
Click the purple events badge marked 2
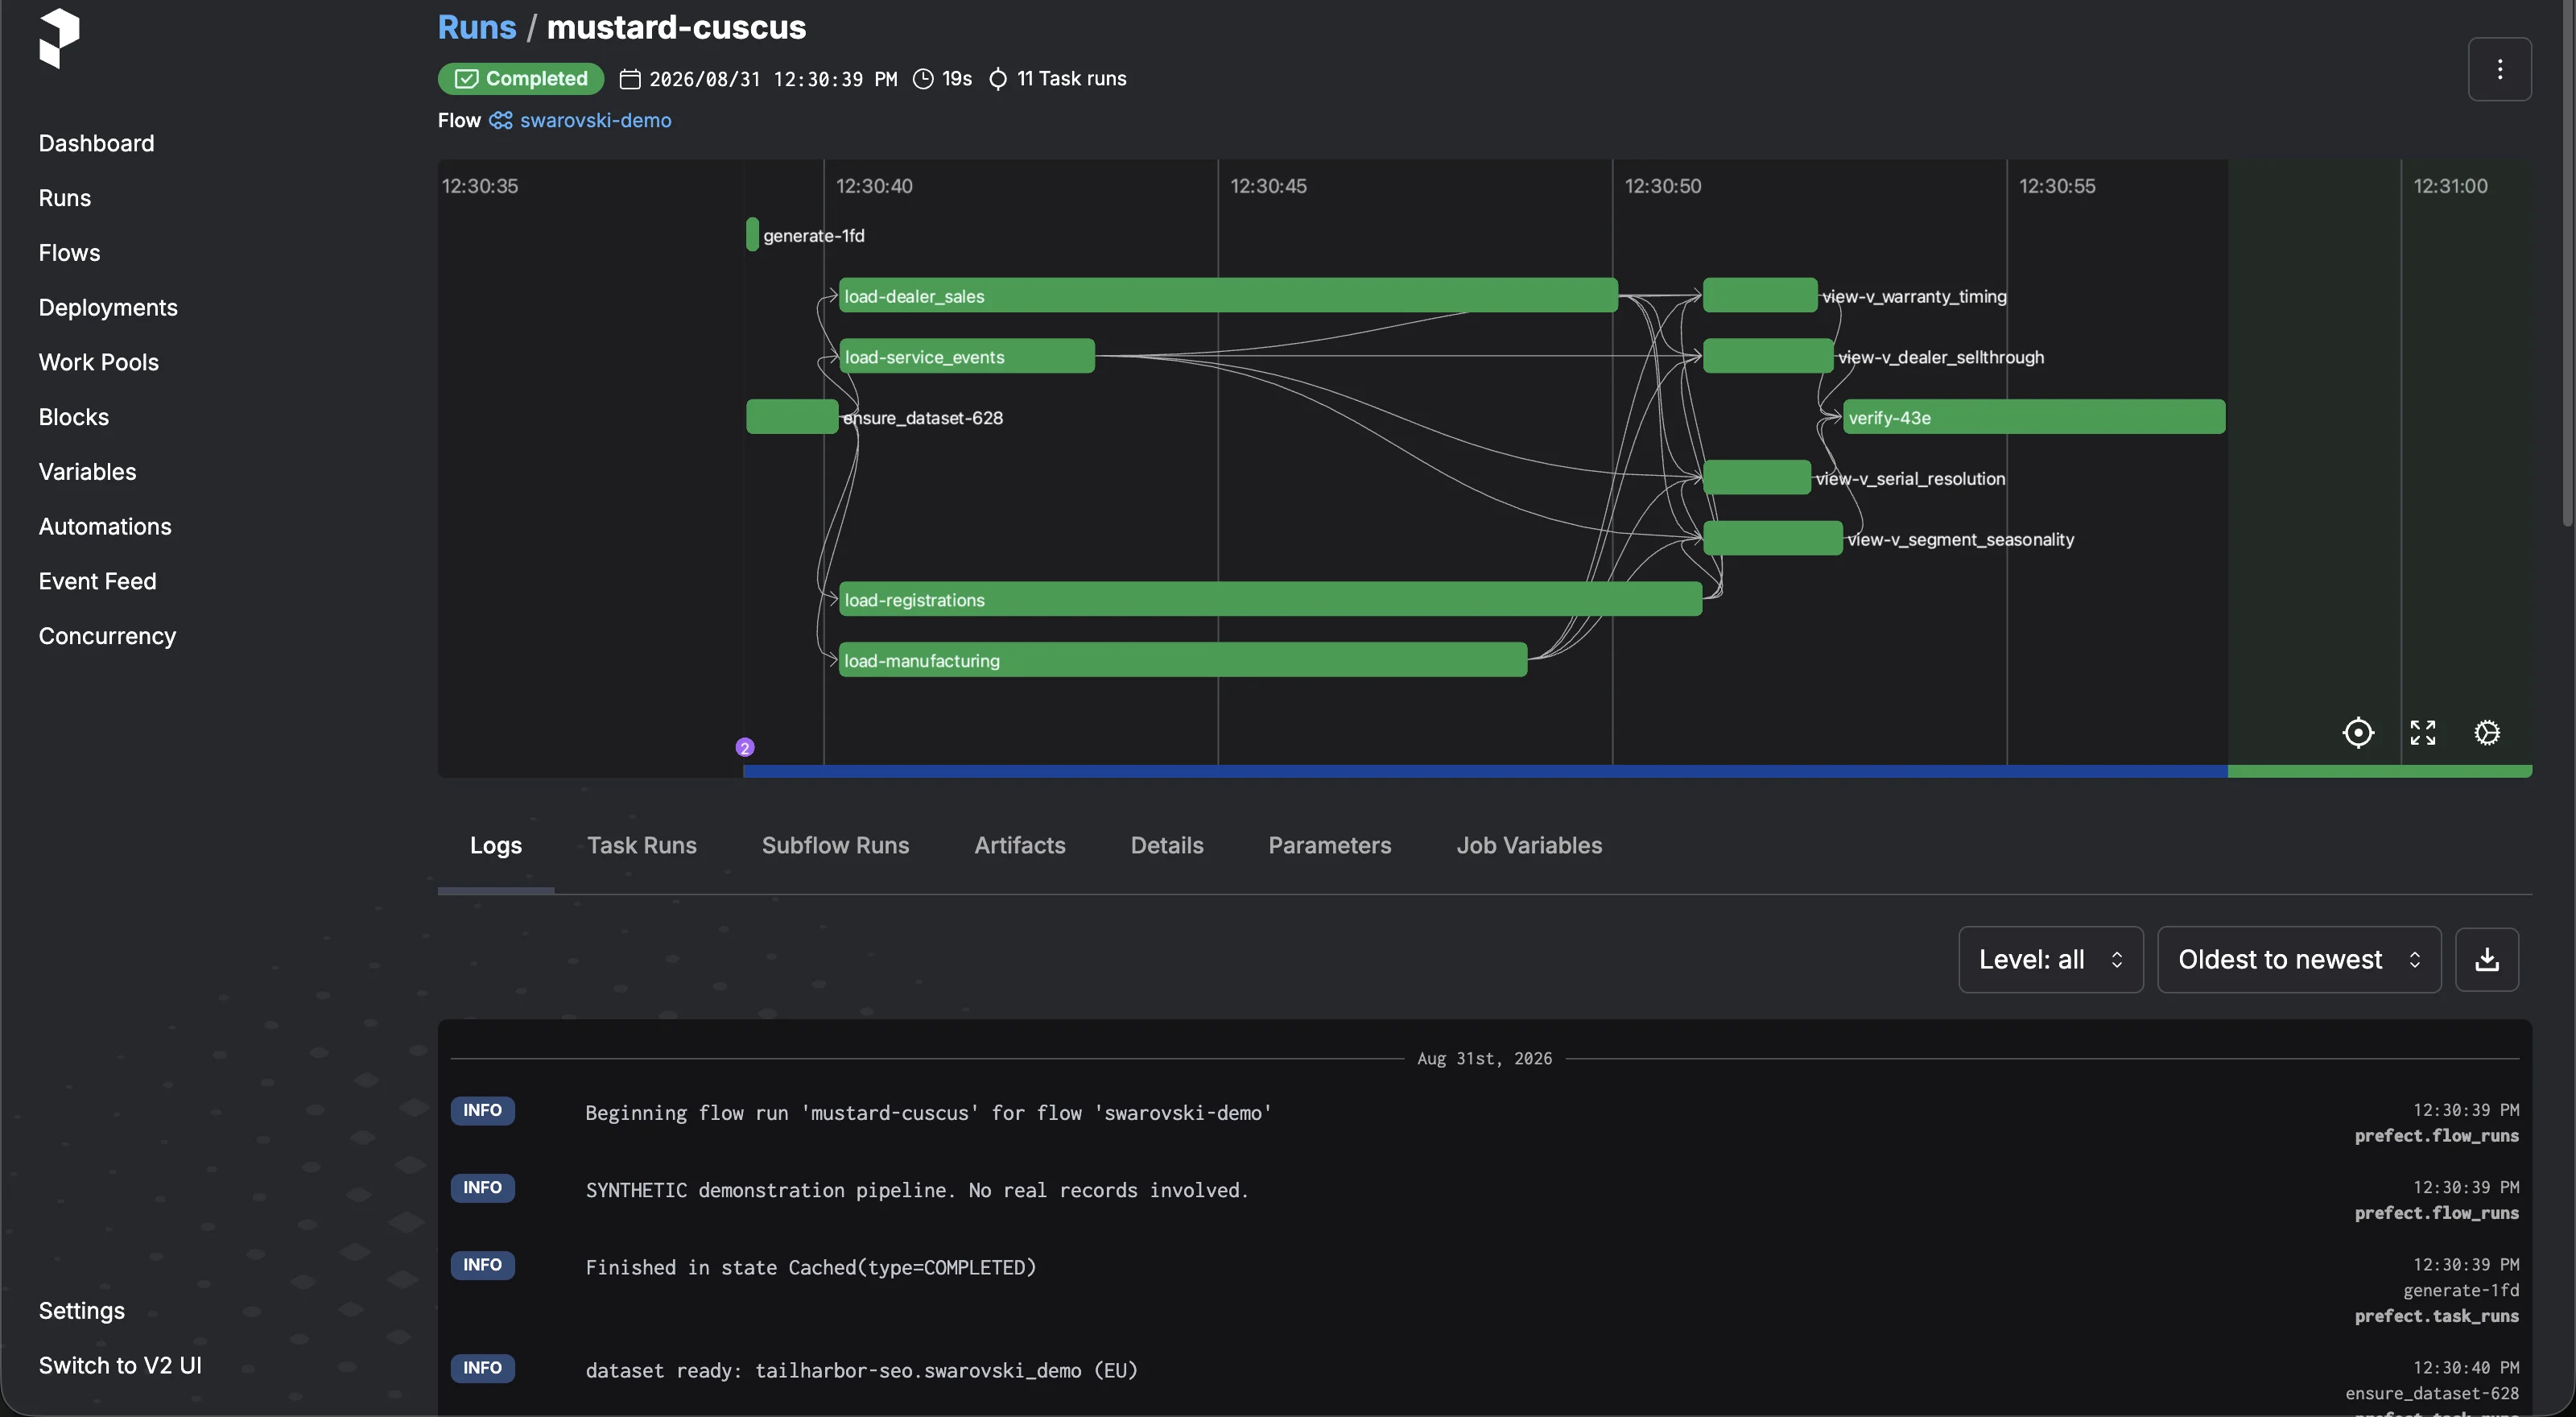(745, 747)
